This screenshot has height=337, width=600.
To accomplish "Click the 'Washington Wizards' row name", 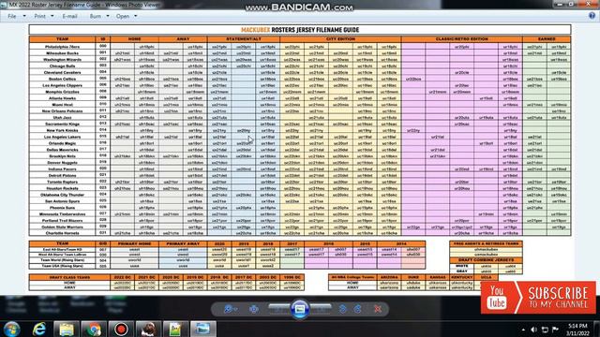I will coord(63,60).
